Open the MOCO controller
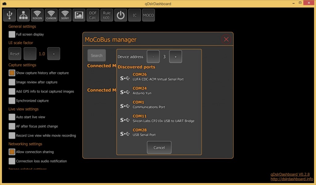 pos(148,15)
